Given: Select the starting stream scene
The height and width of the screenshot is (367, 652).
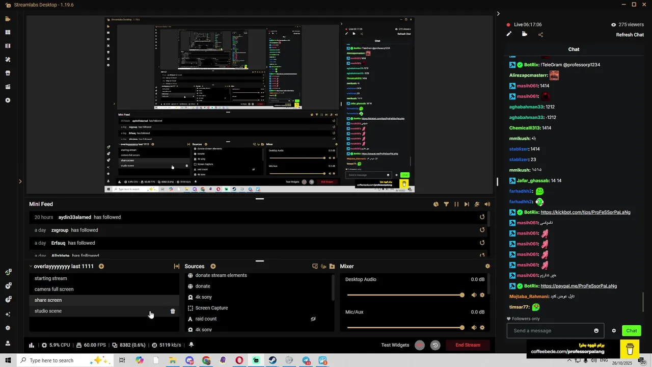Looking at the screenshot, I should pyautogui.click(x=104, y=278).
